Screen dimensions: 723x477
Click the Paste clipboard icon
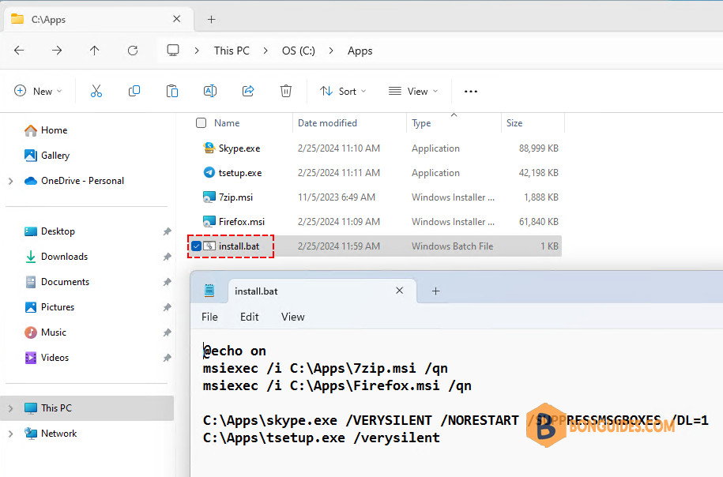[x=172, y=91]
